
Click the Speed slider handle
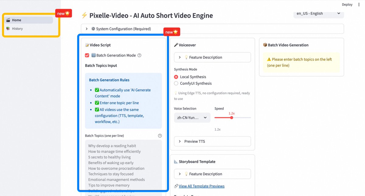click(x=231, y=118)
